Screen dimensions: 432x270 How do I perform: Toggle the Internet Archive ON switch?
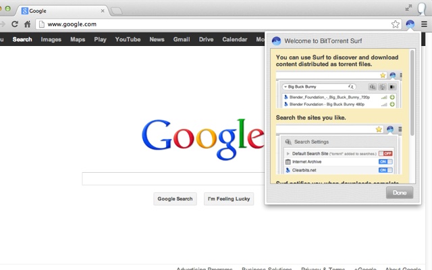385,162
